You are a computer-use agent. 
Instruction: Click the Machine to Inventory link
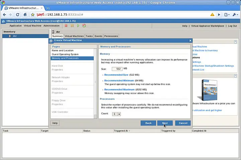click(205, 51)
